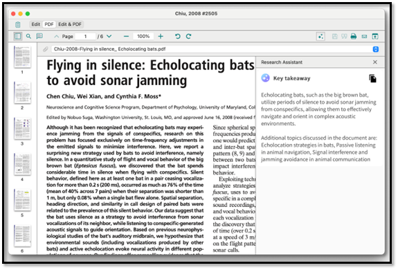Screen dimensions: 398x270
Task: Zoom in with the plus icon
Action: click(x=161, y=37)
